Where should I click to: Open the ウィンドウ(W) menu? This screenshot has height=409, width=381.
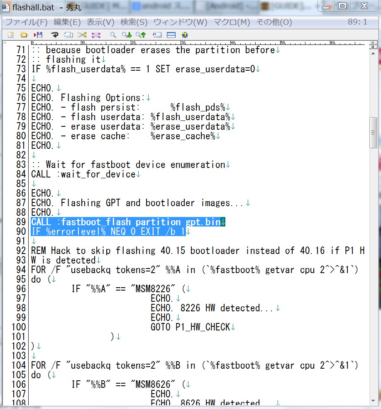181,22
